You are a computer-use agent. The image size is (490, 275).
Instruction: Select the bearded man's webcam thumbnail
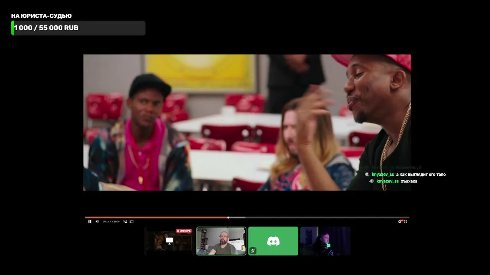(x=221, y=241)
